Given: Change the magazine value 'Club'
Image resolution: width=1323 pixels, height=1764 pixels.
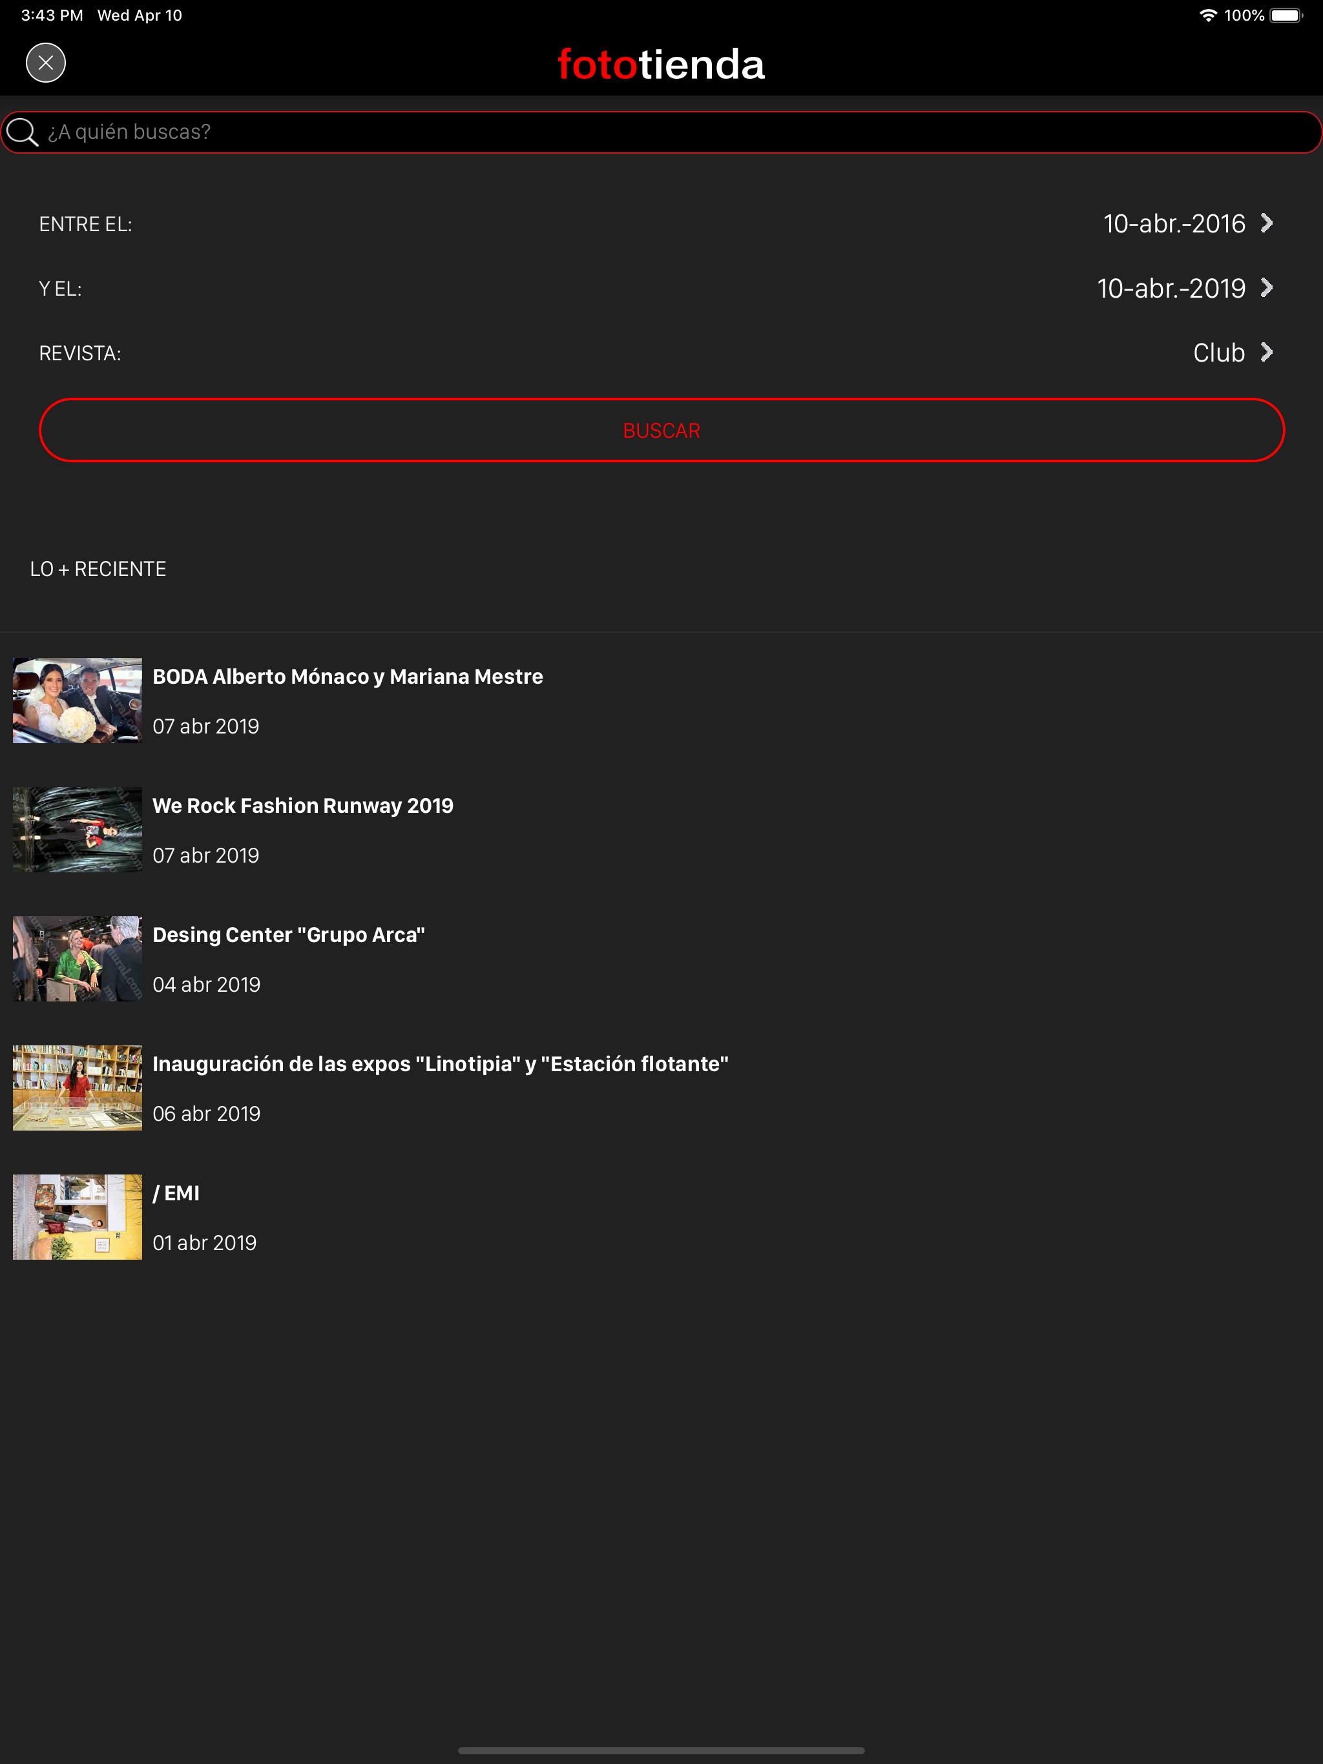Looking at the screenshot, I should (1218, 353).
